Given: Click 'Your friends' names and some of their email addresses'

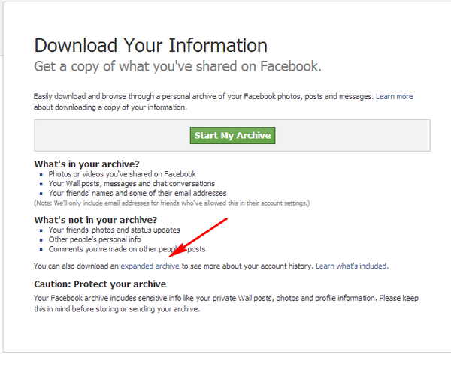Looking at the screenshot, I should [138, 193].
